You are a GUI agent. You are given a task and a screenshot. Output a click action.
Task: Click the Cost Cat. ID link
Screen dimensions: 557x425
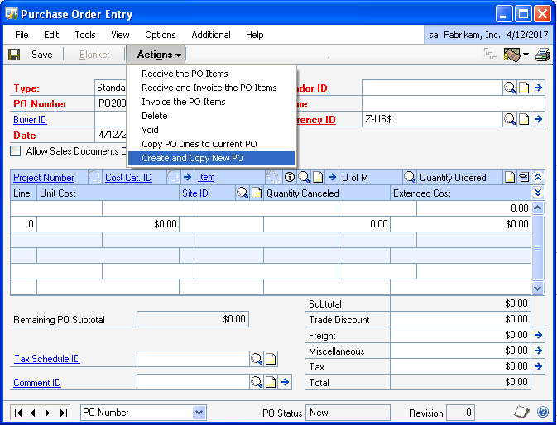(x=128, y=178)
